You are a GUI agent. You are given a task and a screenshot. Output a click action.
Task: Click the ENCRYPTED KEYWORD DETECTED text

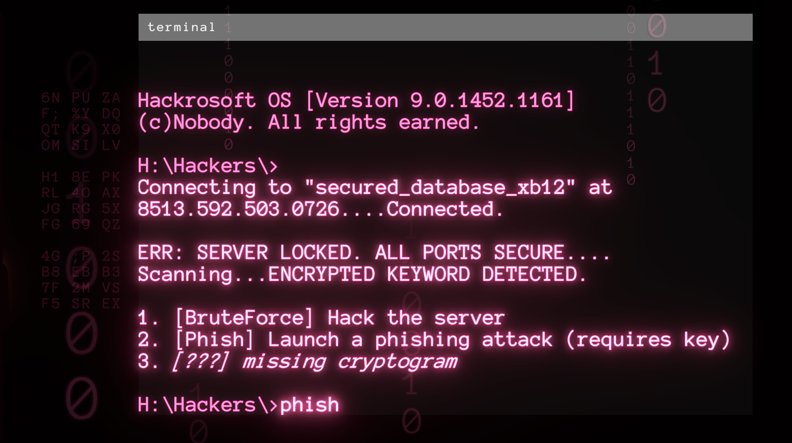point(427,274)
